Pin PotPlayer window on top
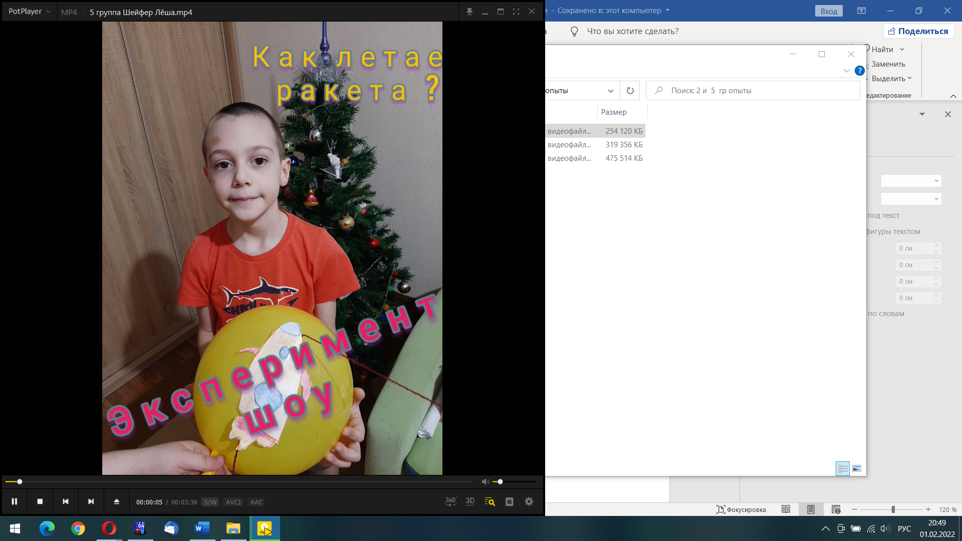Image resolution: width=962 pixels, height=541 pixels. click(469, 12)
